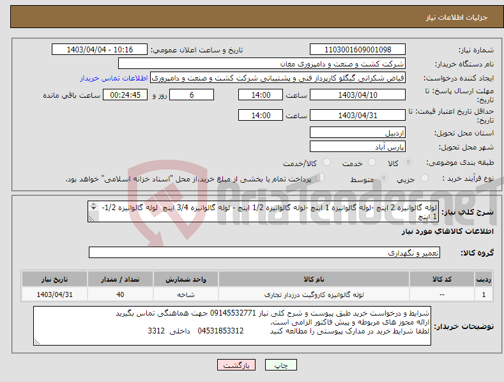Click the جزئیات اطلاعات نیاز header title
Screen dimensions: 504x382
tap(457, 17)
